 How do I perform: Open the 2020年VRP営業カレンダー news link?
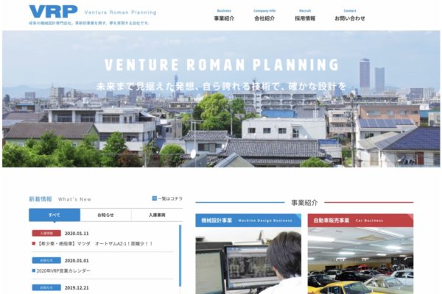point(63,271)
